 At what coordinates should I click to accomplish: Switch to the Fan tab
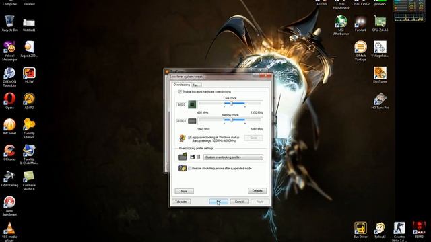pos(196,85)
